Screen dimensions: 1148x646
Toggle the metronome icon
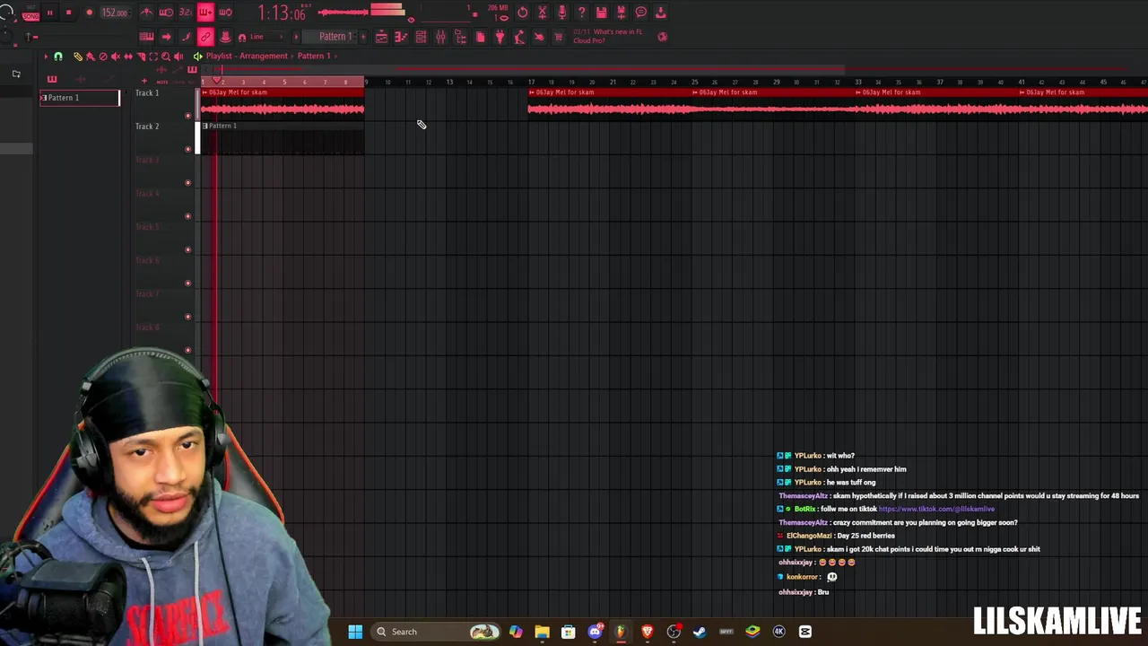(x=146, y=13)
